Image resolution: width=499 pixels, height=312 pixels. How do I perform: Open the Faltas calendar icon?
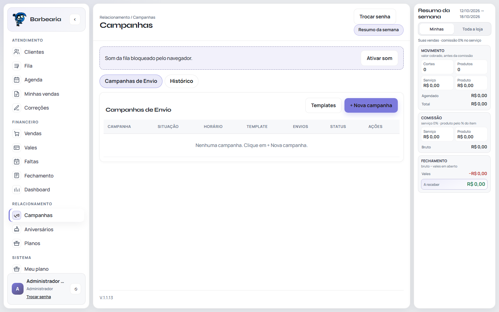point(17,162)
